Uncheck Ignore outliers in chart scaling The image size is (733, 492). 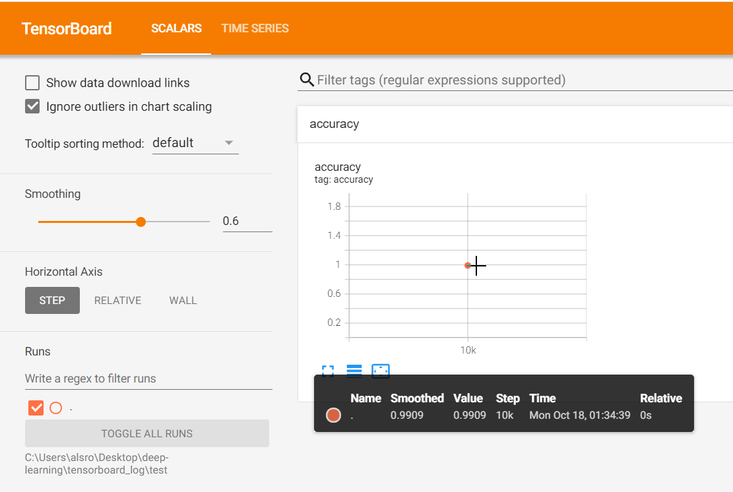(x=32, y=107)
